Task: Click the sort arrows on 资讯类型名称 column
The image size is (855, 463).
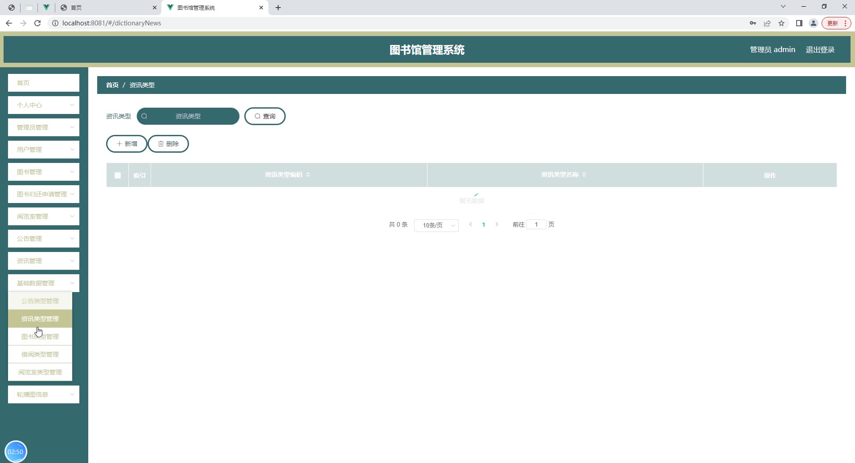Action: pos(584,175)
